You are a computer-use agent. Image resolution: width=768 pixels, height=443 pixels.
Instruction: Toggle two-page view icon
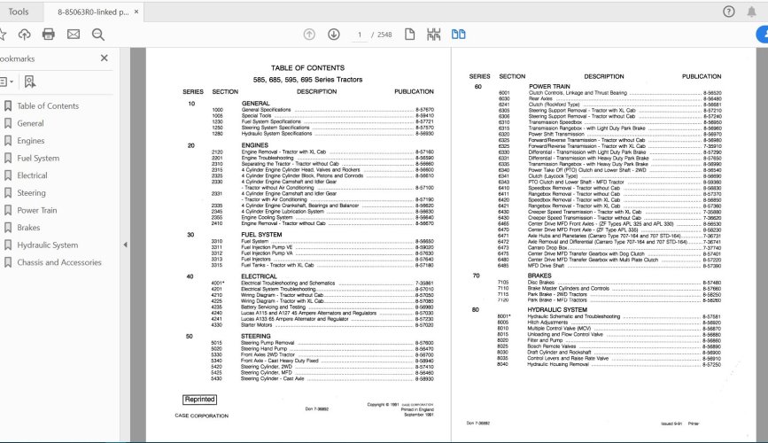[459, 35]
